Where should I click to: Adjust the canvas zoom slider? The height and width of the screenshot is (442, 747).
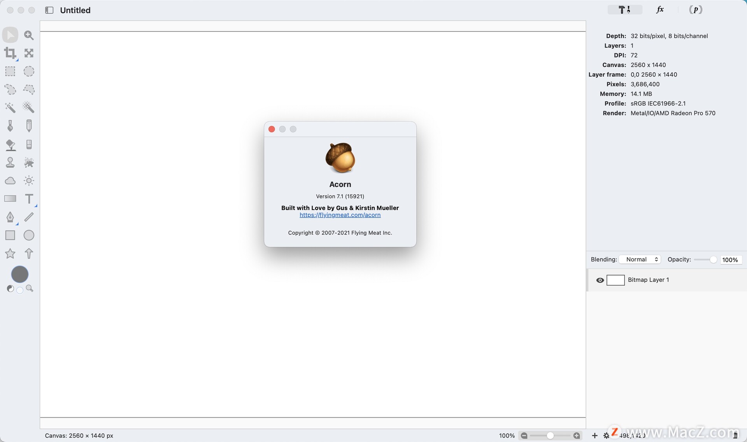click(550, 436)
